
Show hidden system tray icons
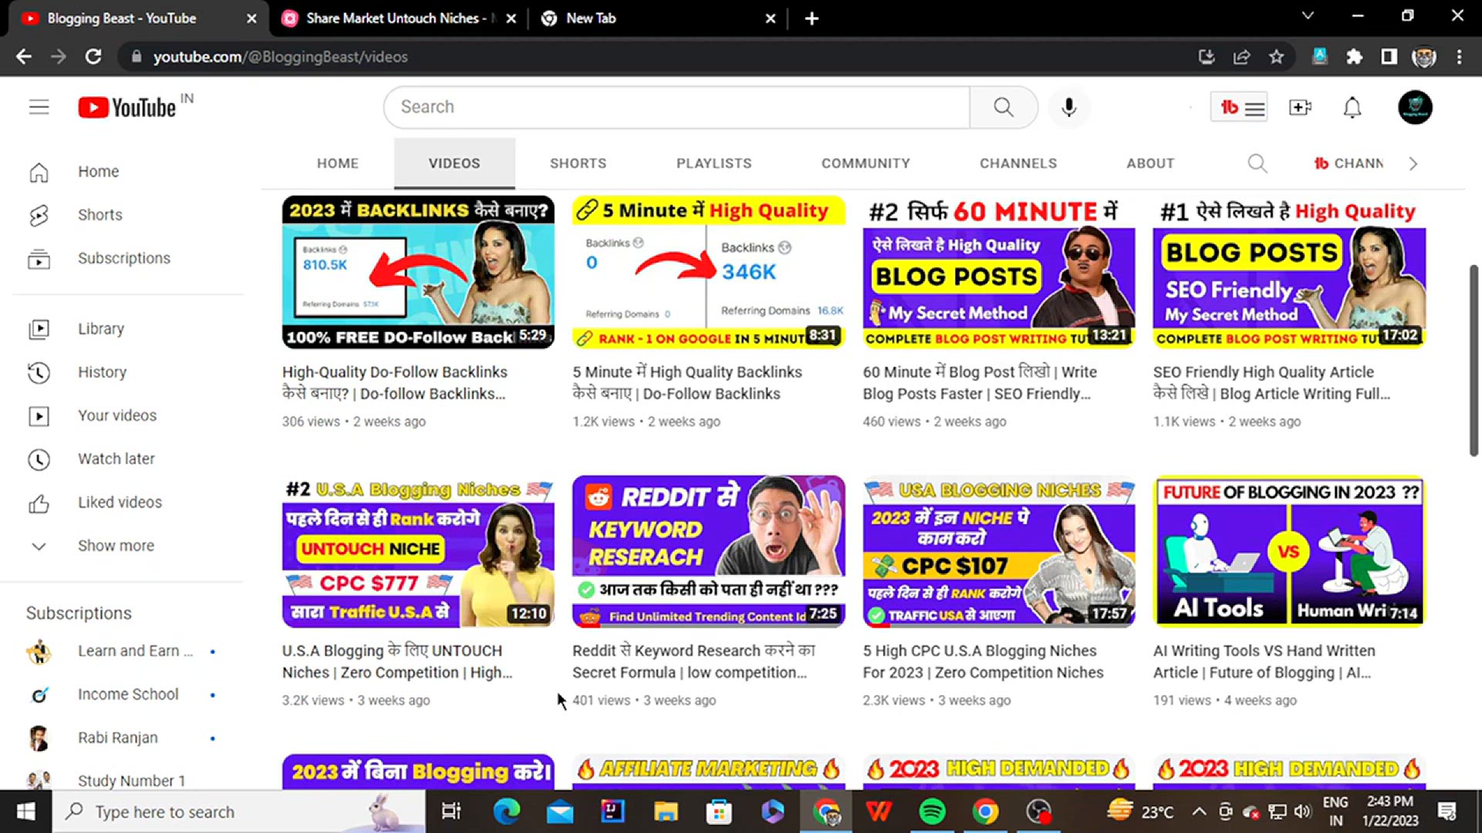(1199, 811)
